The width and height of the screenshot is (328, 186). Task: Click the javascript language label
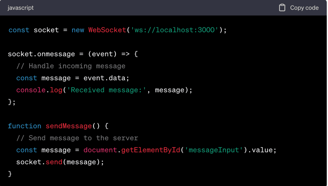[20, 8]
